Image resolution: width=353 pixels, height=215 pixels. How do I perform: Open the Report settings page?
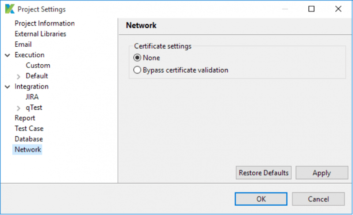pyautogui.click(x=25, y=118)
